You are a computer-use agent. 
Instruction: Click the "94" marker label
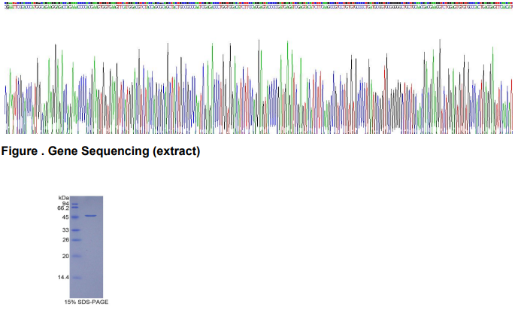point(65,204)
